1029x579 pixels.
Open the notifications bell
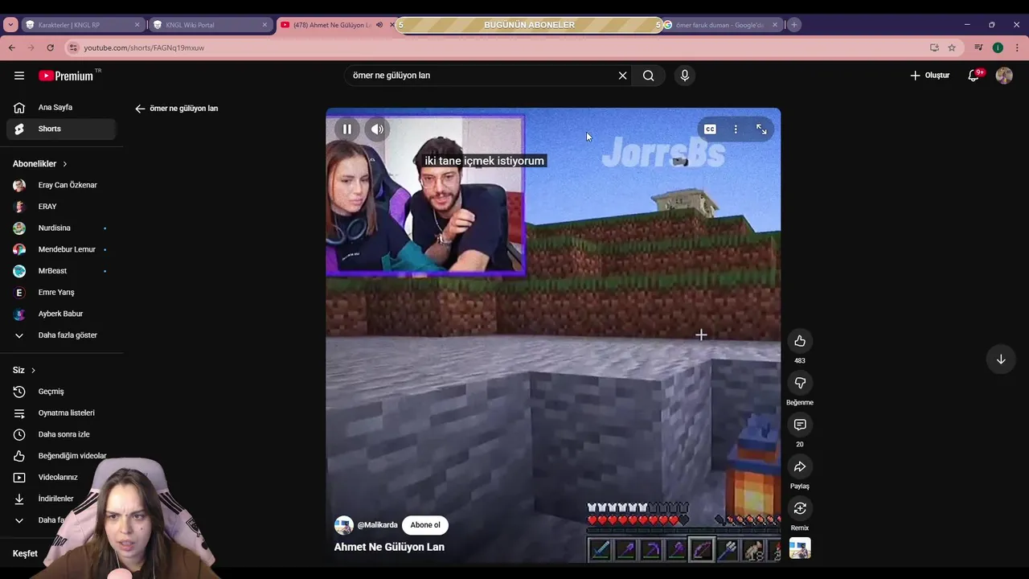(x=974, y=76)
